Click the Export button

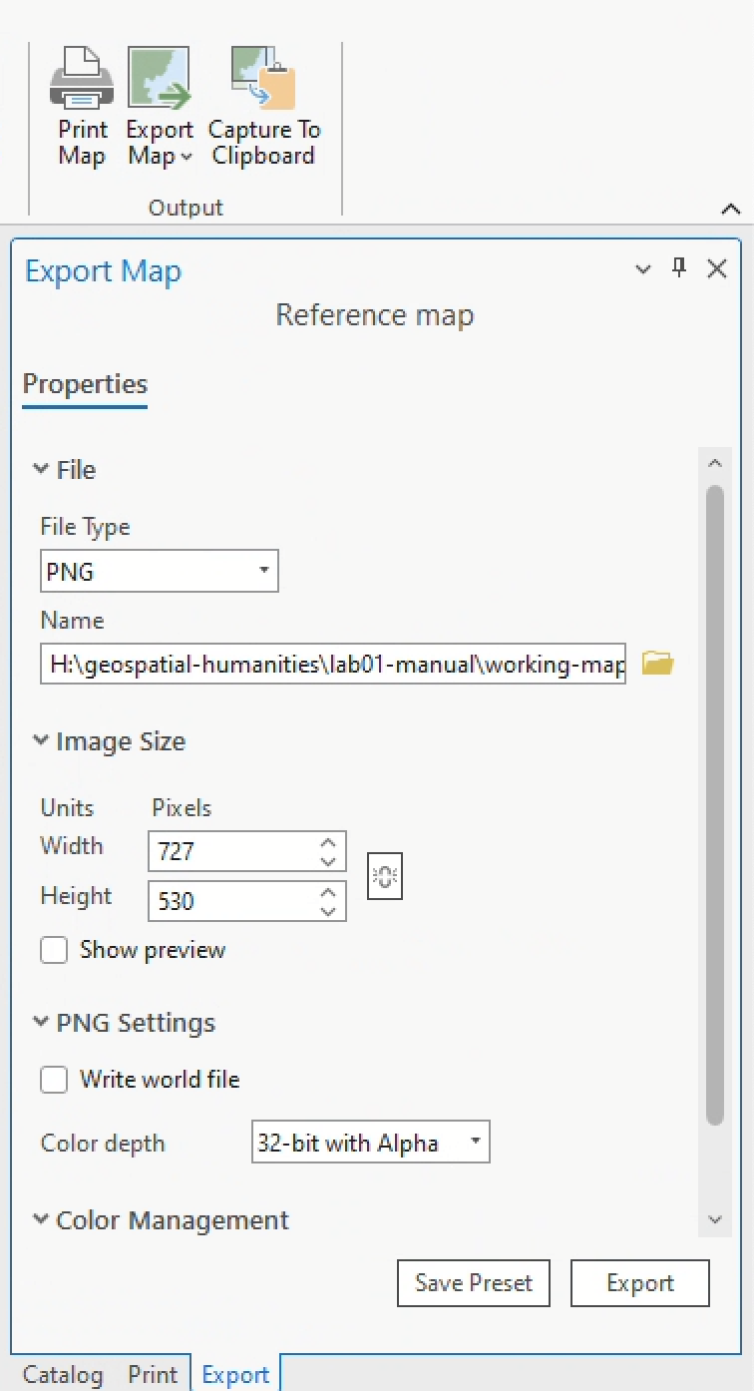[639, 1283]
